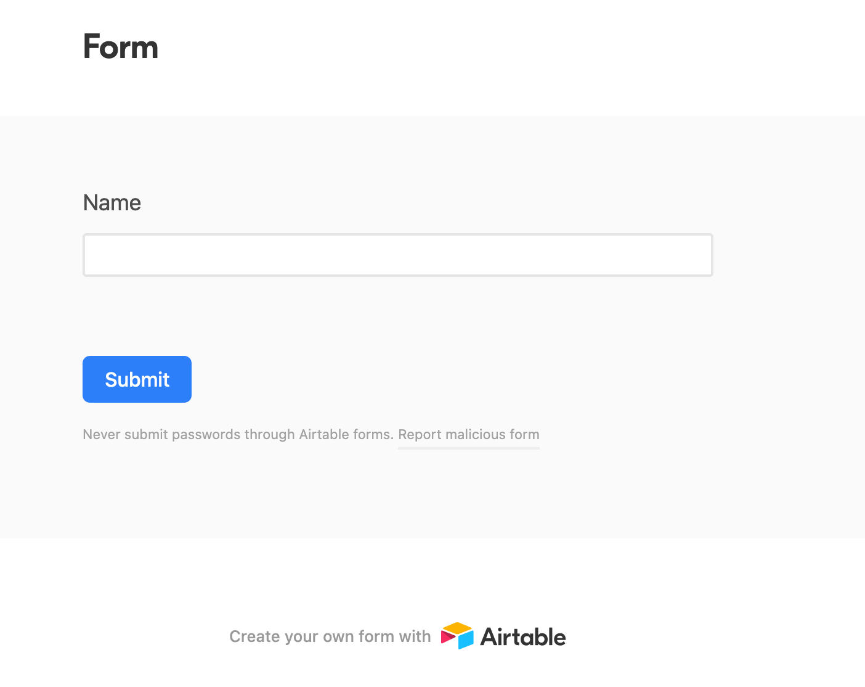Click the Airtable wordmark in the footer
This screenshot has width=865, height=687.
point(523,637)
